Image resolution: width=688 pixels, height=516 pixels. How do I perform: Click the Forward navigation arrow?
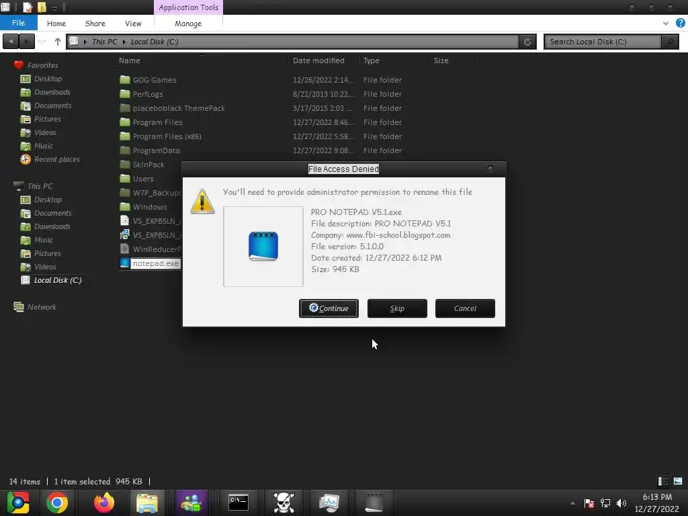[x=26, y=42]
